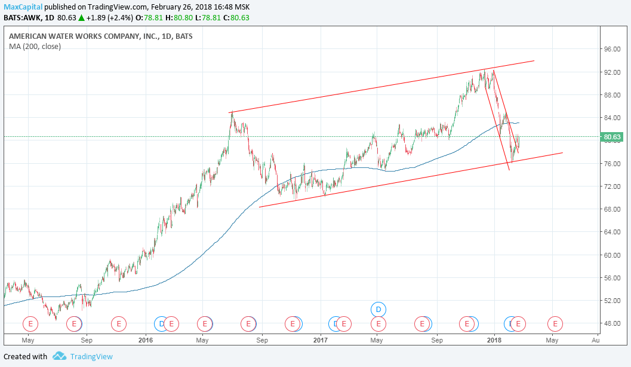The image size is (631, 367).
Task: Click the 60.00 price axis label
Action: click(x=612, y=255)
